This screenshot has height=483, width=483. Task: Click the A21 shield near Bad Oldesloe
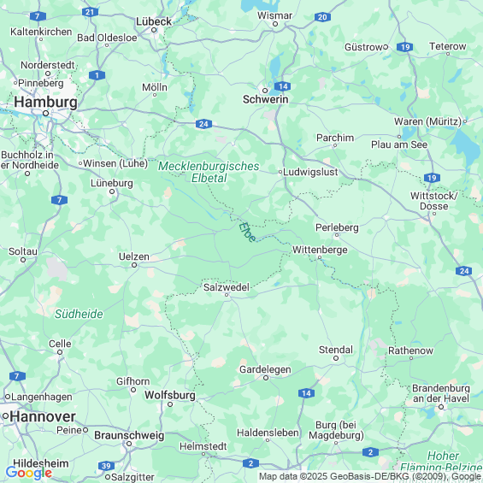coord(90,12)
